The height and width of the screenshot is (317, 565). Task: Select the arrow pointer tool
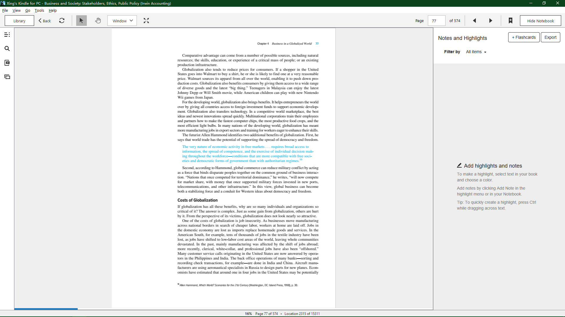click(82, 21)
